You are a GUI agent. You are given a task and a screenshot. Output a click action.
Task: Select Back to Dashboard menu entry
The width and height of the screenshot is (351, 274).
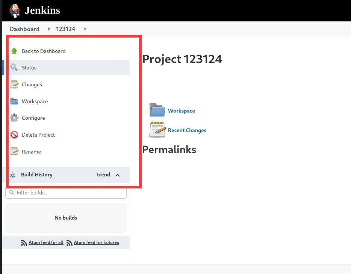coord(44,51)
